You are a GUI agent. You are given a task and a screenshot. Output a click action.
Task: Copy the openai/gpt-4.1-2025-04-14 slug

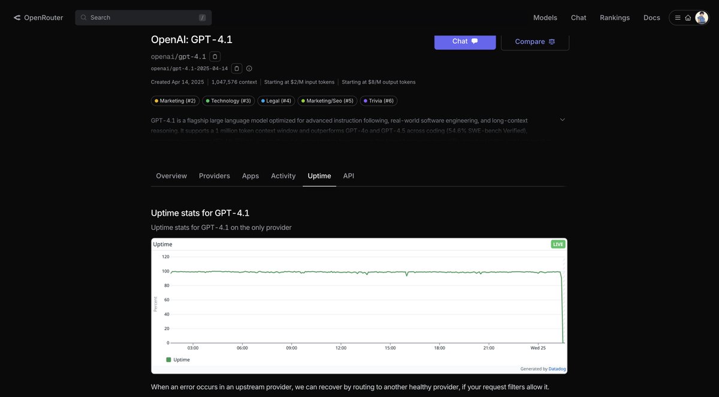[x=237, y=68]
